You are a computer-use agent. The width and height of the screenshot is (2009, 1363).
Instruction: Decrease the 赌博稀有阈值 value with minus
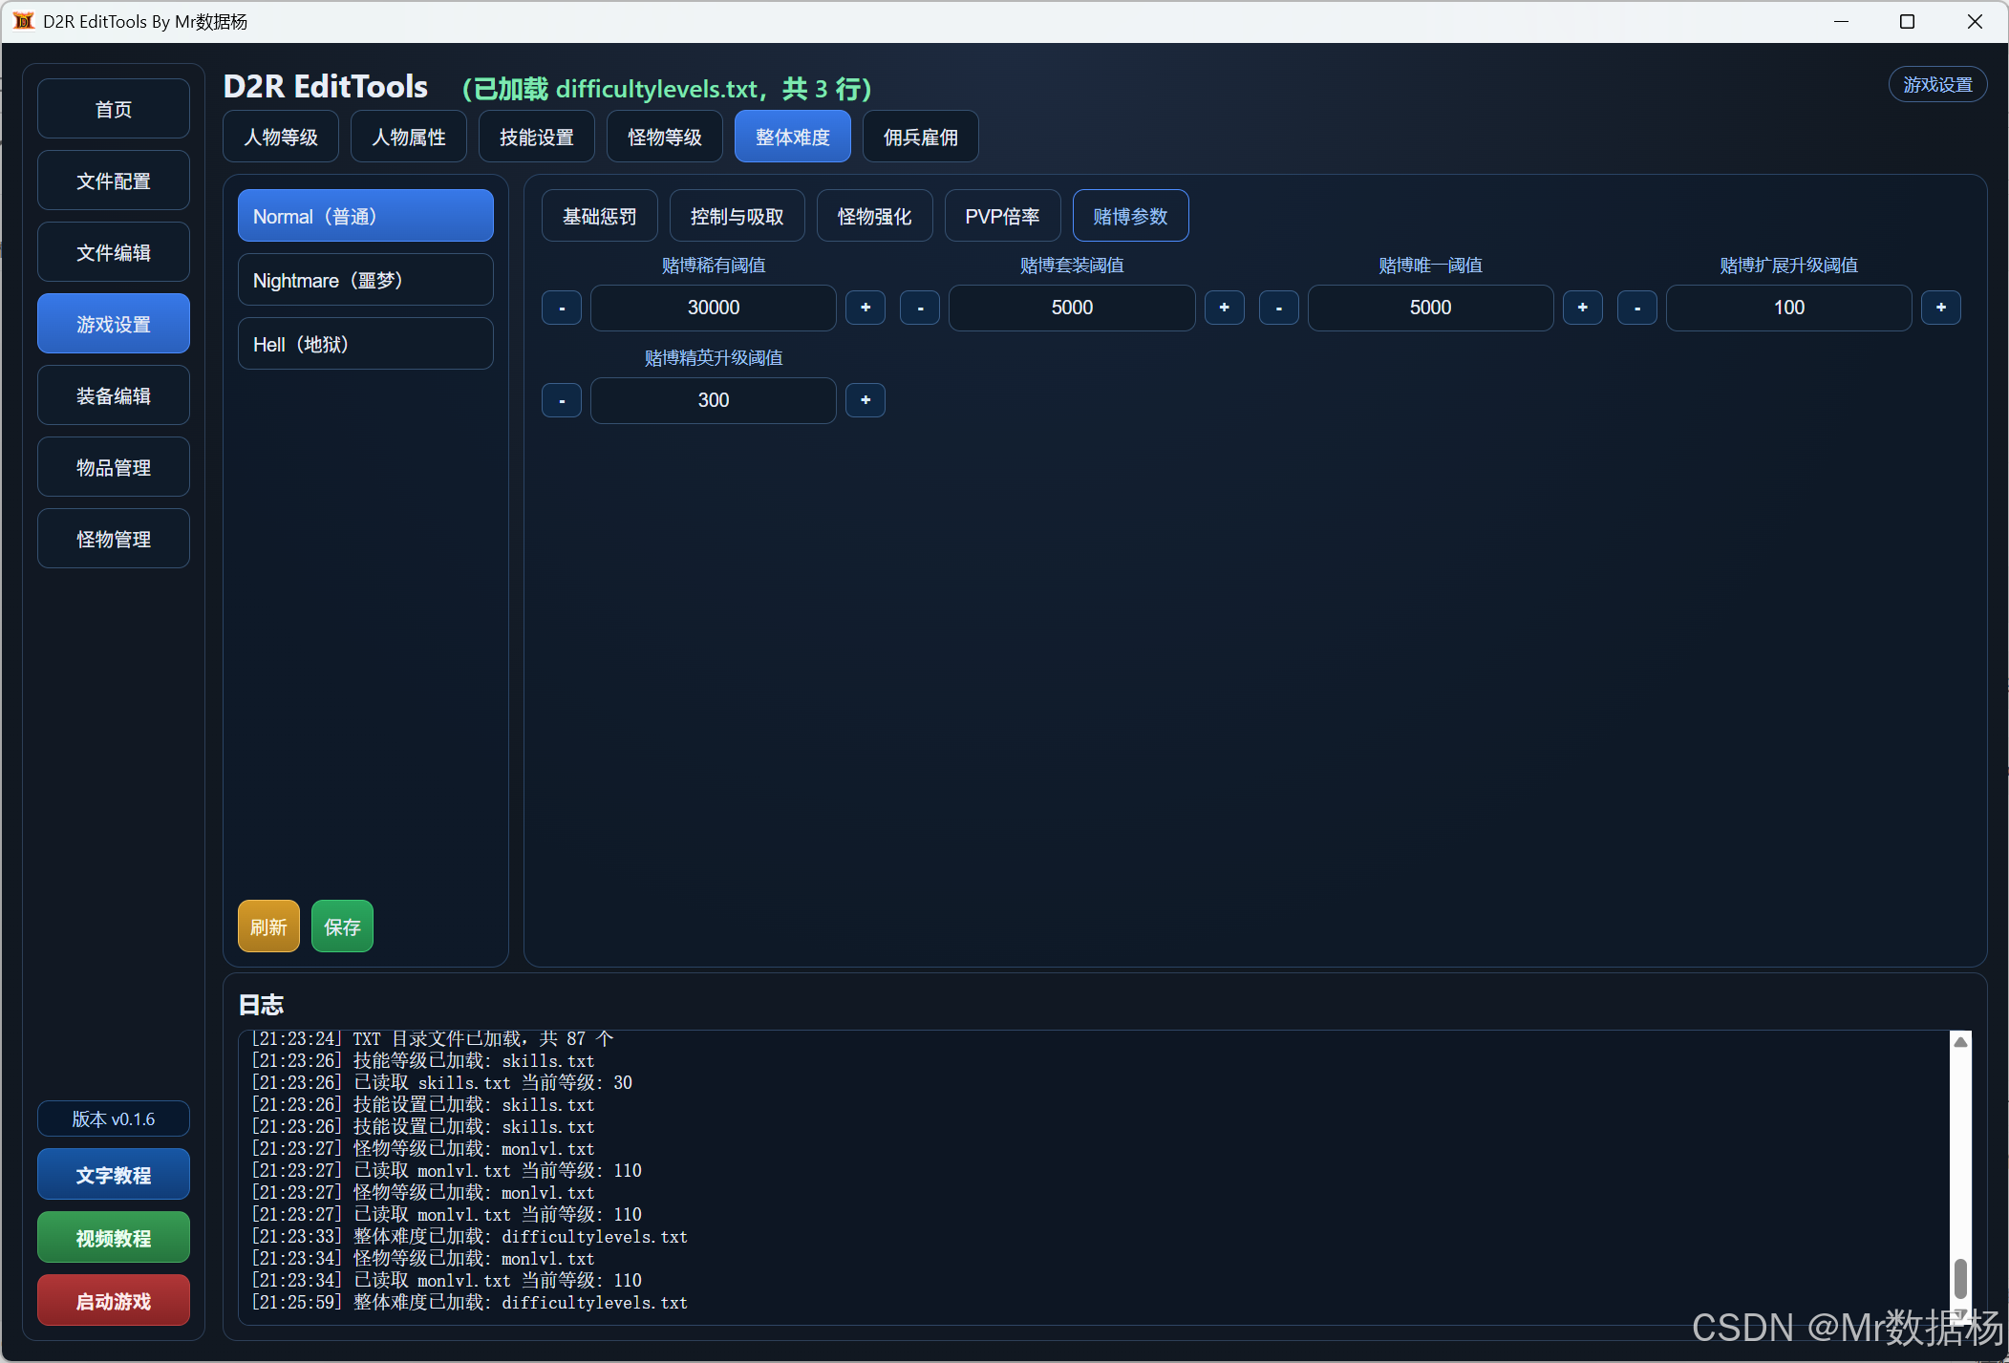[562, 308]
